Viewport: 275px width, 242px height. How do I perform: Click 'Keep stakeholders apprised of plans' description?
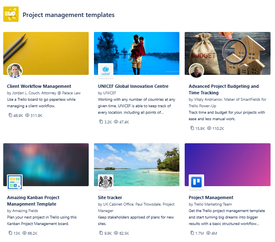click(x=136, y=220)
